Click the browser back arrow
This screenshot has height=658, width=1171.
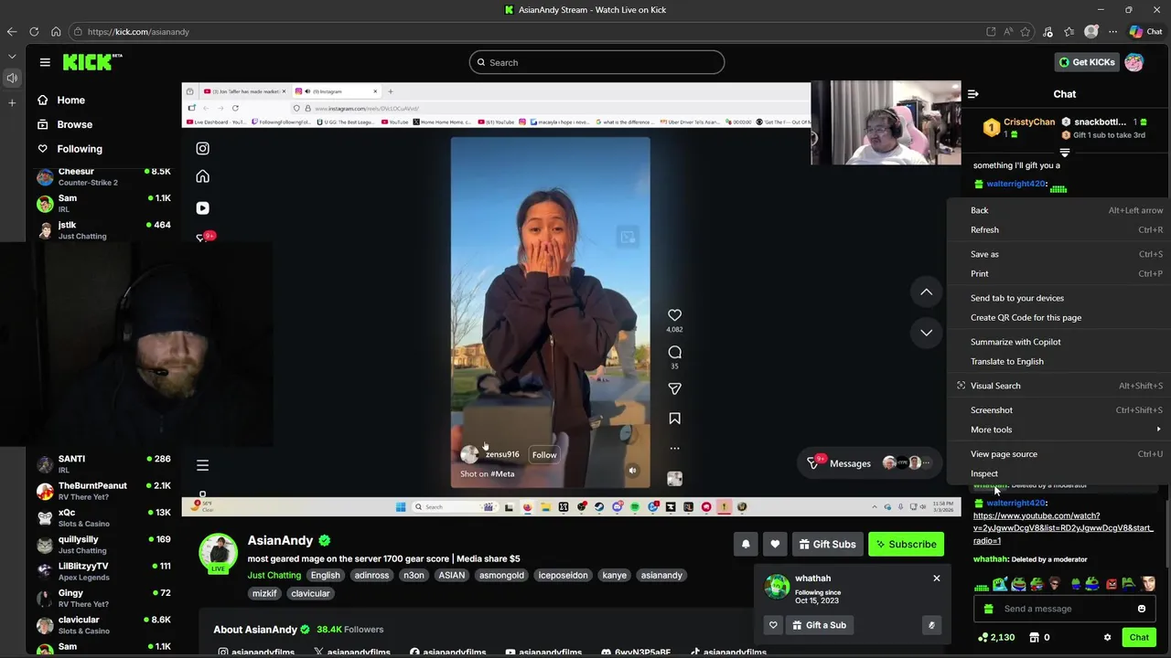pyautogui.click(x=11, y=32)
